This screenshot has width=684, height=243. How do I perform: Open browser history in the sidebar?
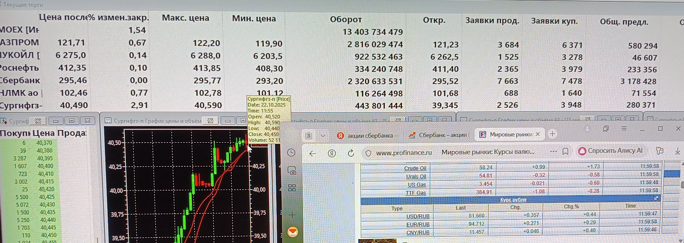[291, 153]
